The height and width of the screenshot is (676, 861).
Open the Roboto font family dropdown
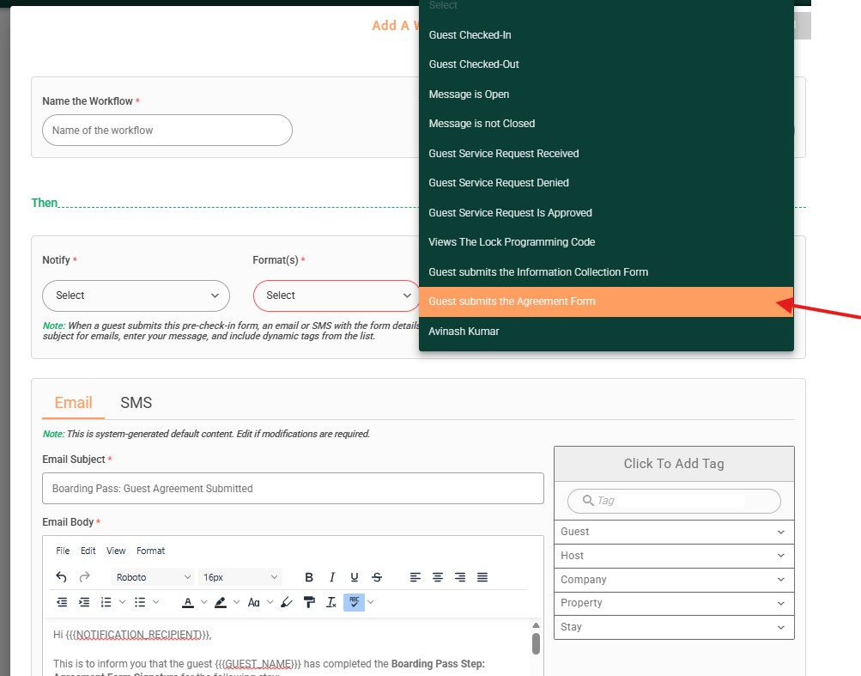153,577
